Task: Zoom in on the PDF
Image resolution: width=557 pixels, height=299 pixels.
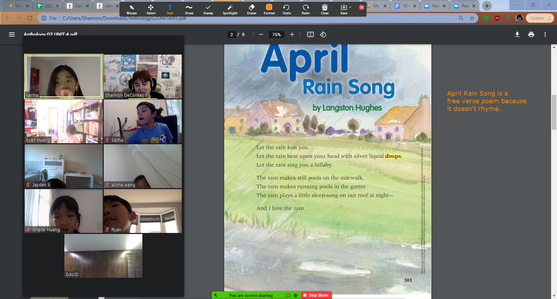Action: tap(292, 34)
